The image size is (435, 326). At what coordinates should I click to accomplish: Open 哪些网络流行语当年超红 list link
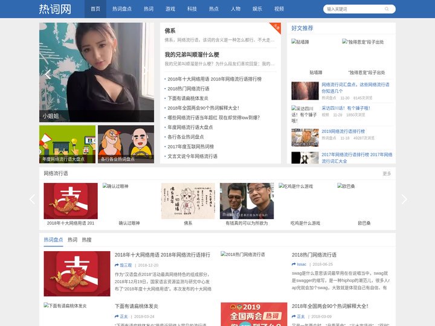pyautogui.click(x=214, y=118)
